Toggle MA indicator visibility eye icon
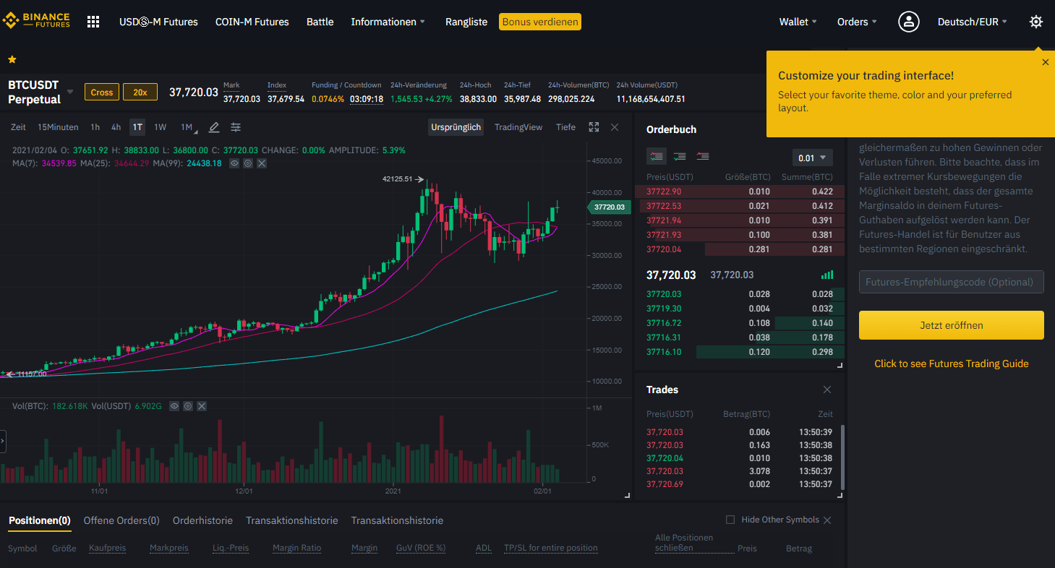Viewport: 1055px width, 568px height. [x=234, y=163]
